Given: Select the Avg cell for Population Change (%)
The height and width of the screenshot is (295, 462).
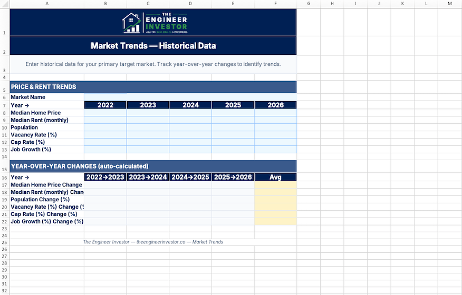Looking at the screenshot, I should click(275, 200).
